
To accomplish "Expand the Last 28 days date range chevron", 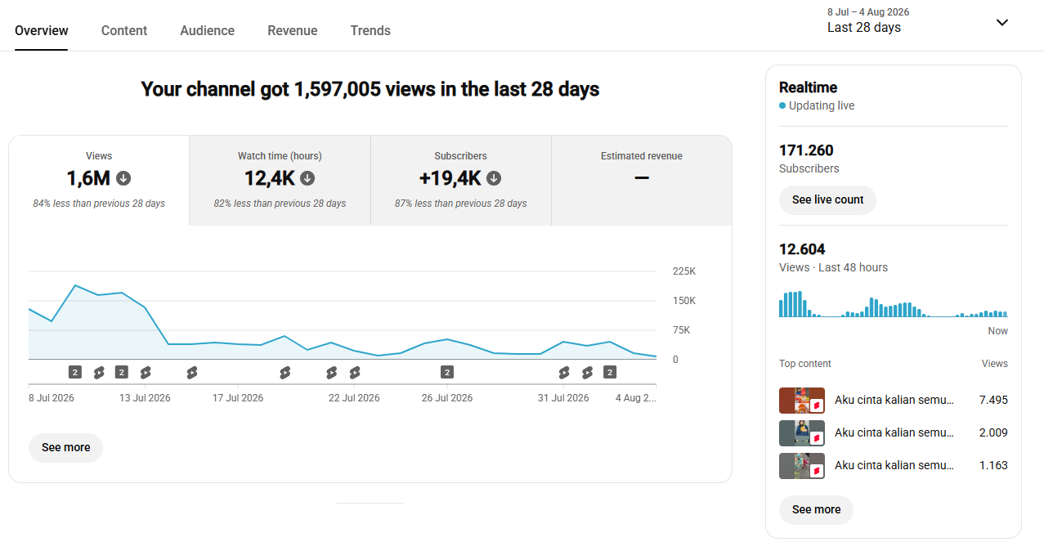I will coord(1002,22).
